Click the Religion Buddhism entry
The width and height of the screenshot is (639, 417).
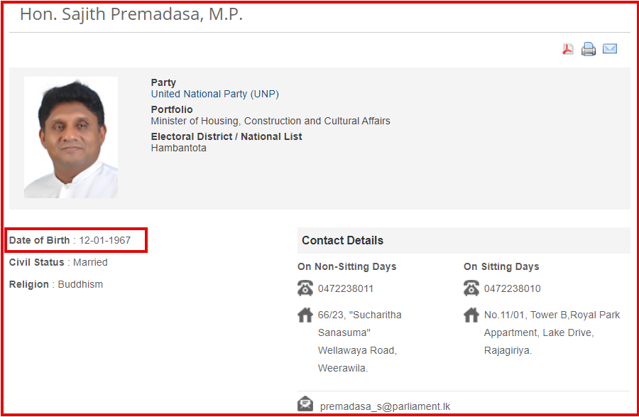point(56,284)
